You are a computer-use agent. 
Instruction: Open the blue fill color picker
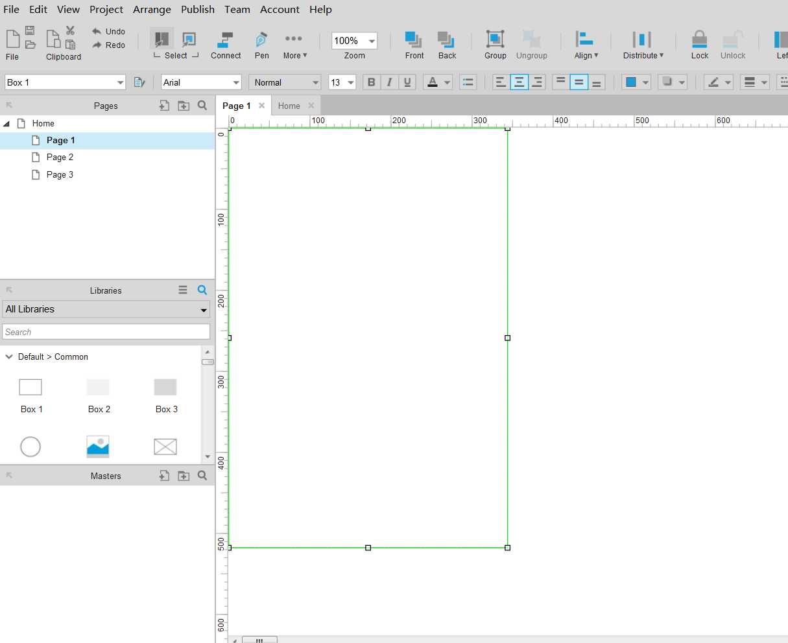[x=636, y=82]
